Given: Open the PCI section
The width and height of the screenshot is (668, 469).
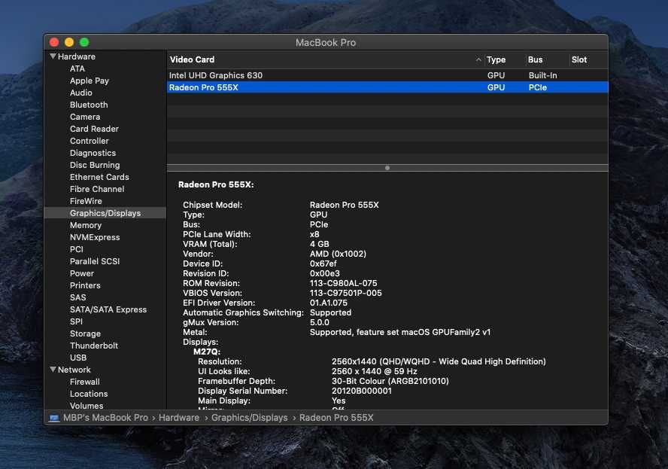Looking at the screenshot, I should click(x=76, y=249).
